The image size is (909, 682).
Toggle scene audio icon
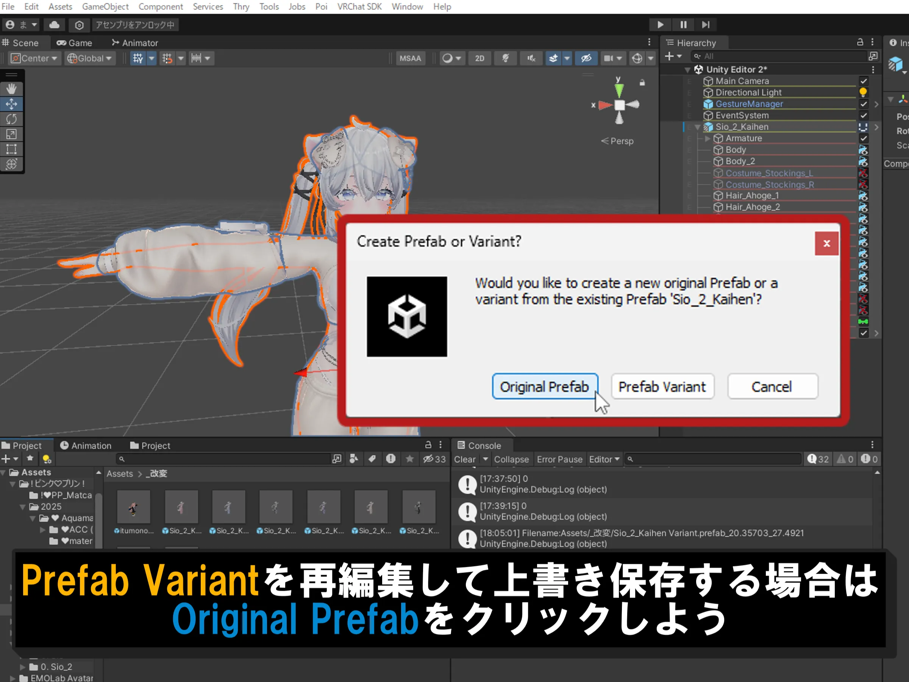click(531, 58)
